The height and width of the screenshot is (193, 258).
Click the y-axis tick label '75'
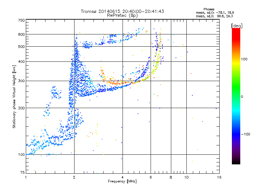23,172
